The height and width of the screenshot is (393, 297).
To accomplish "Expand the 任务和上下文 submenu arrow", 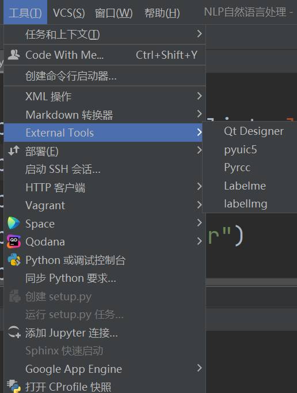I will (x=199, y=33).
